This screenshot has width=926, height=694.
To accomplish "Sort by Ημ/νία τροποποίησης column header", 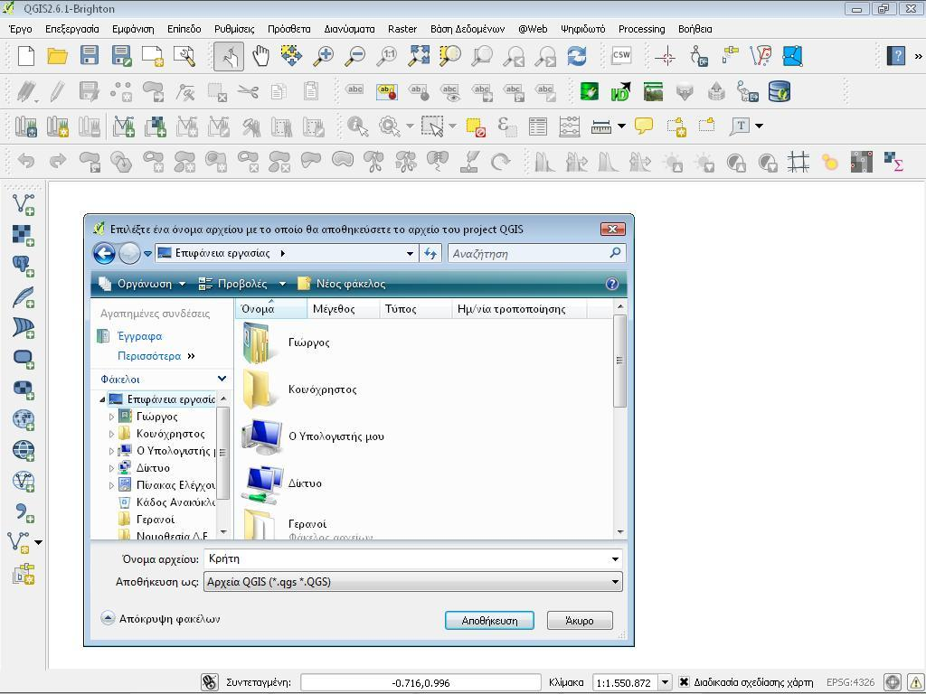I will [x=519, y=309].
